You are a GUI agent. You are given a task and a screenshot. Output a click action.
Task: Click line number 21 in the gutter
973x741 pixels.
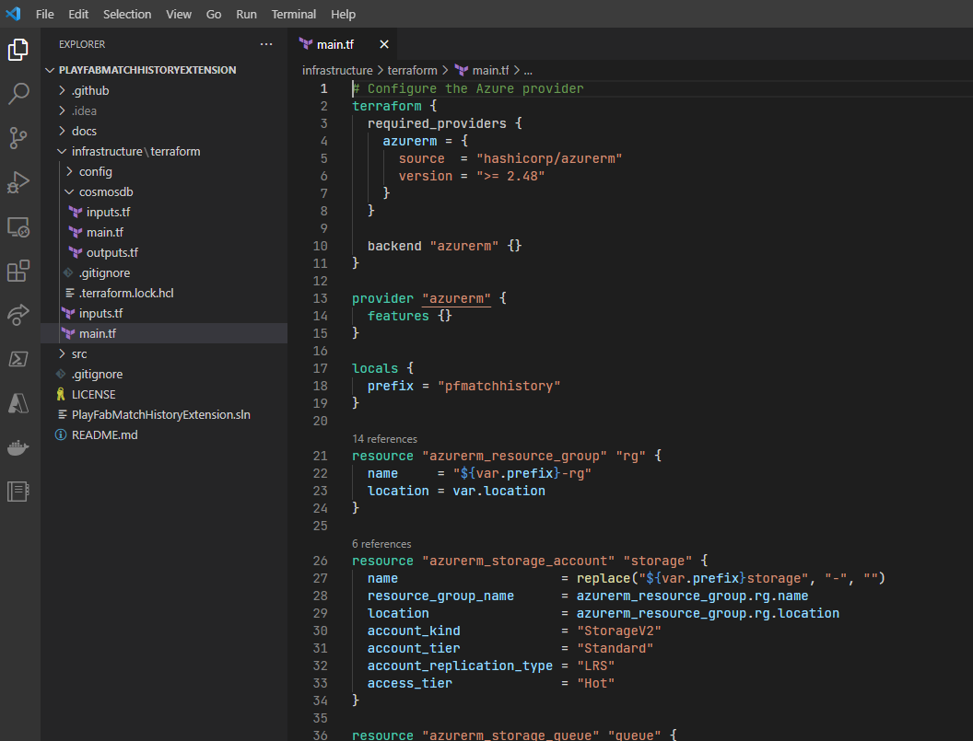(x=320, y=456)
